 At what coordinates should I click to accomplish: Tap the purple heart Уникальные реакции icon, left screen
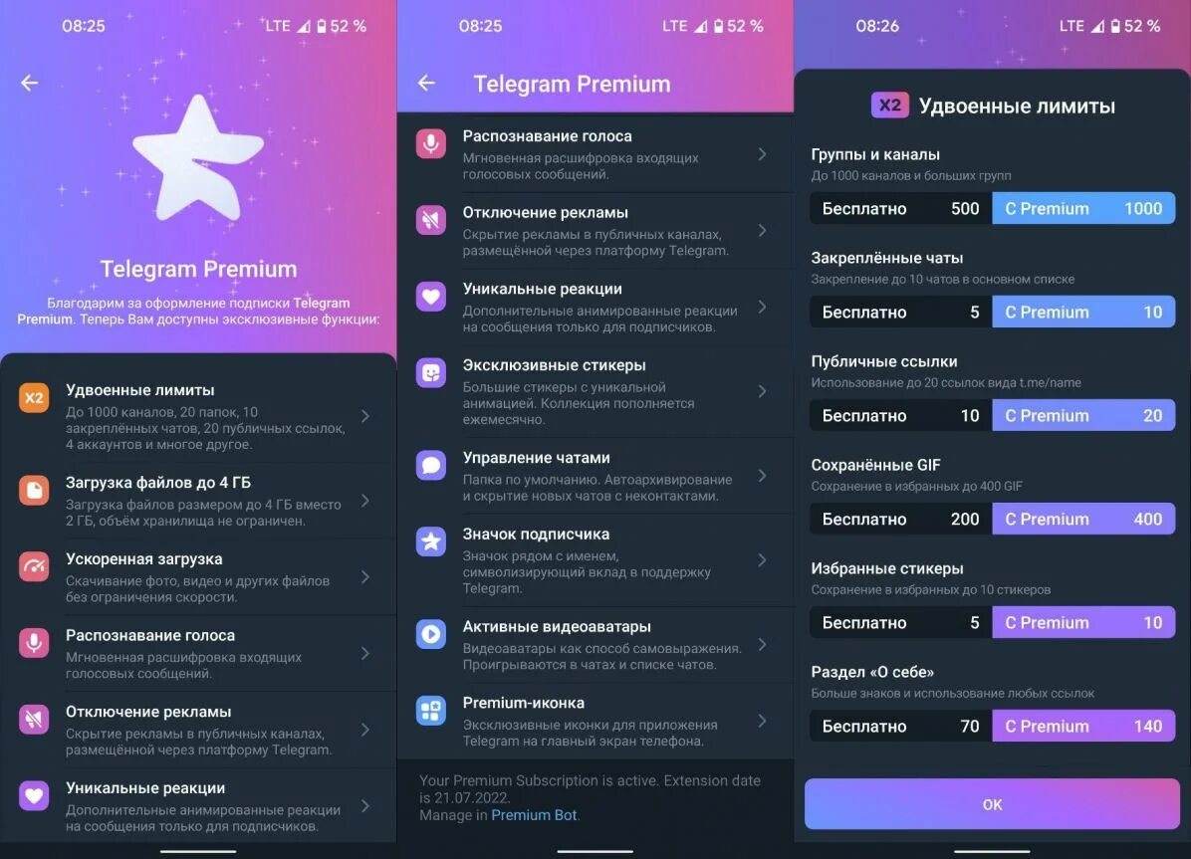34,796
